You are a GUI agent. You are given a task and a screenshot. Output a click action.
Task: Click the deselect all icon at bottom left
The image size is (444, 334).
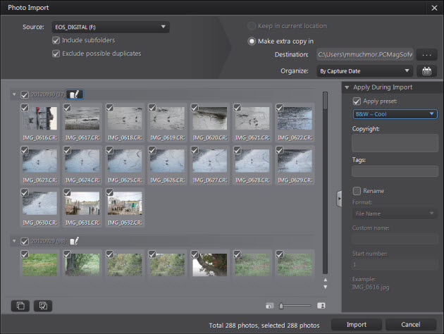[x=20, y=305]
